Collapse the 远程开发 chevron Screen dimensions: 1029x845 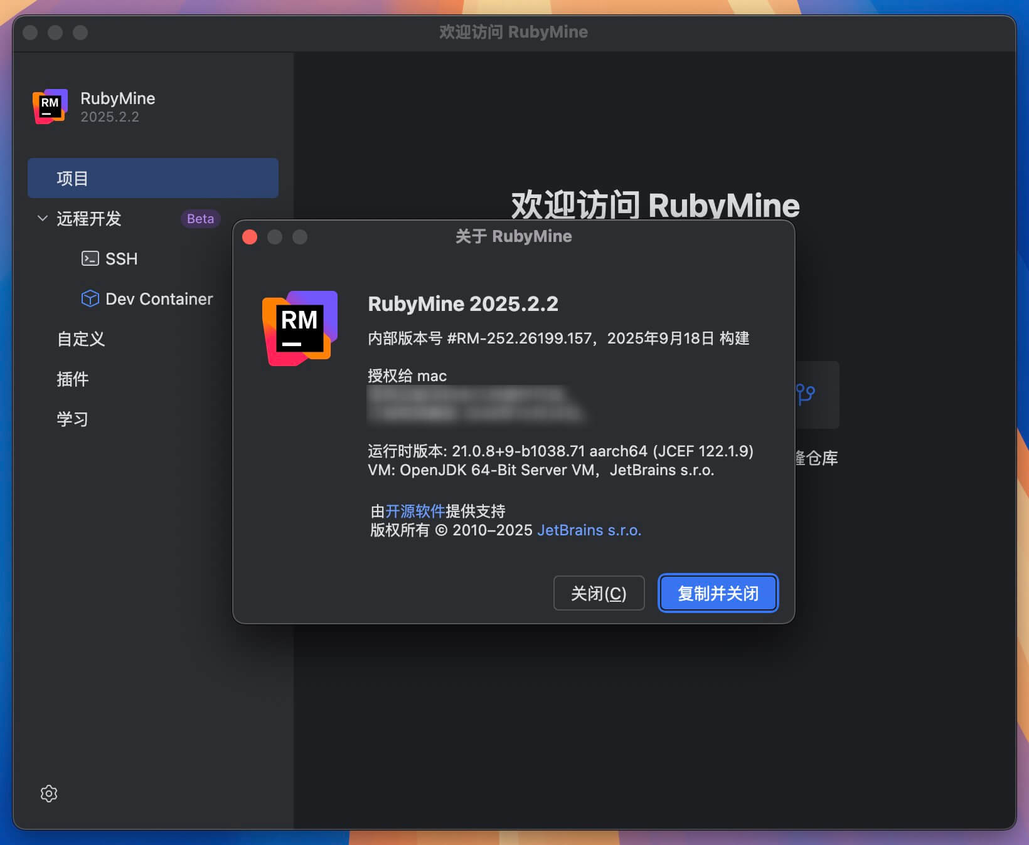coord(43,219)
